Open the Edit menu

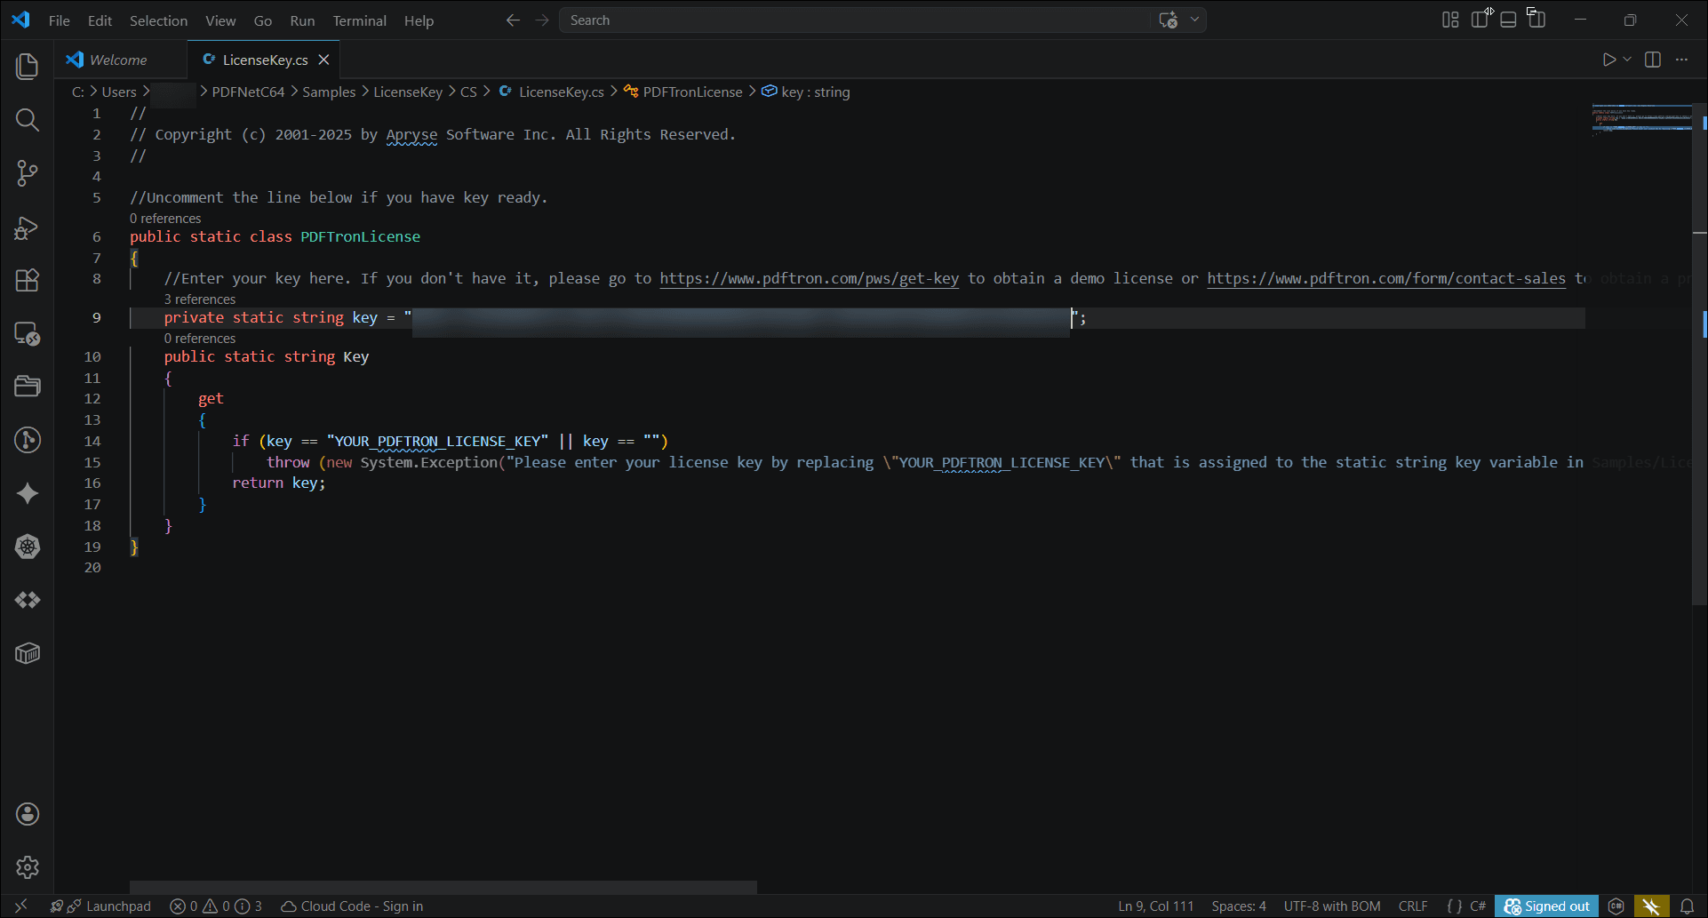[100, 20]
